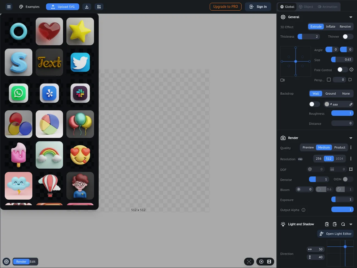This screenshot has width=357, height=268.
Task: Click the download icon in top toolbar
Action: [87, 7]
